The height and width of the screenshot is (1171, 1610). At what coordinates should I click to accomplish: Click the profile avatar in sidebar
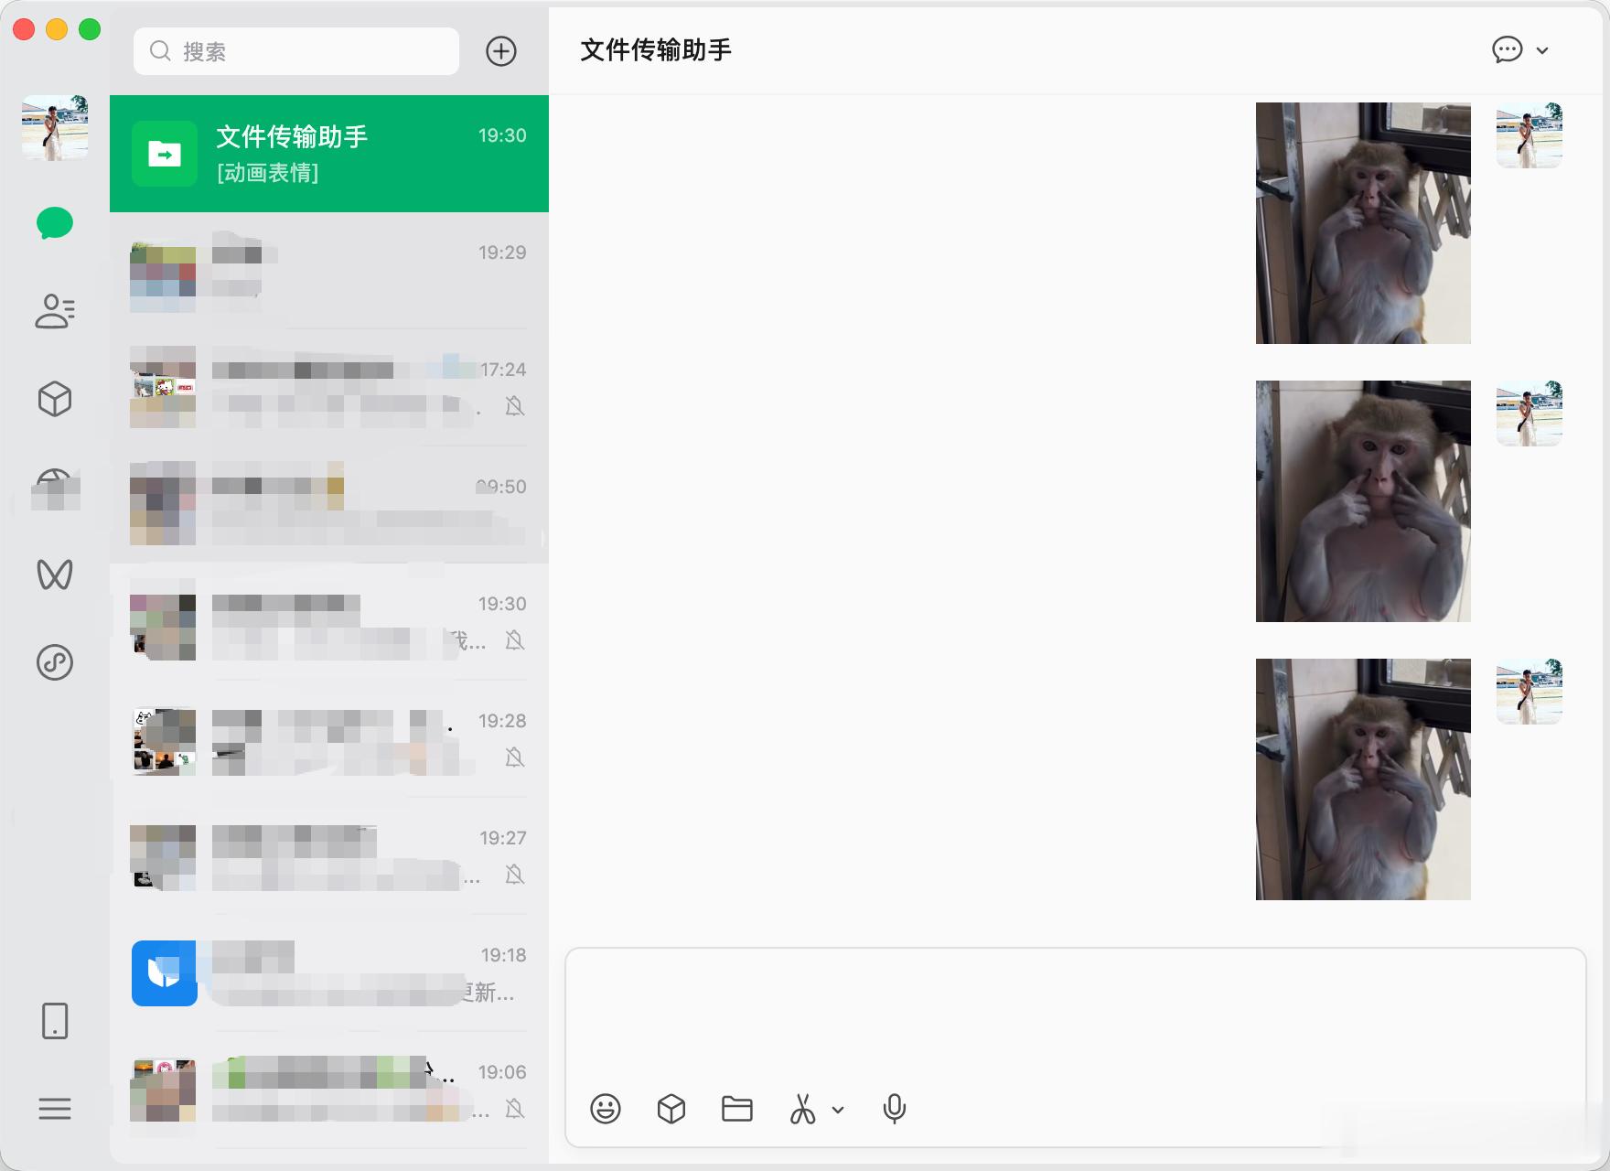55,128
